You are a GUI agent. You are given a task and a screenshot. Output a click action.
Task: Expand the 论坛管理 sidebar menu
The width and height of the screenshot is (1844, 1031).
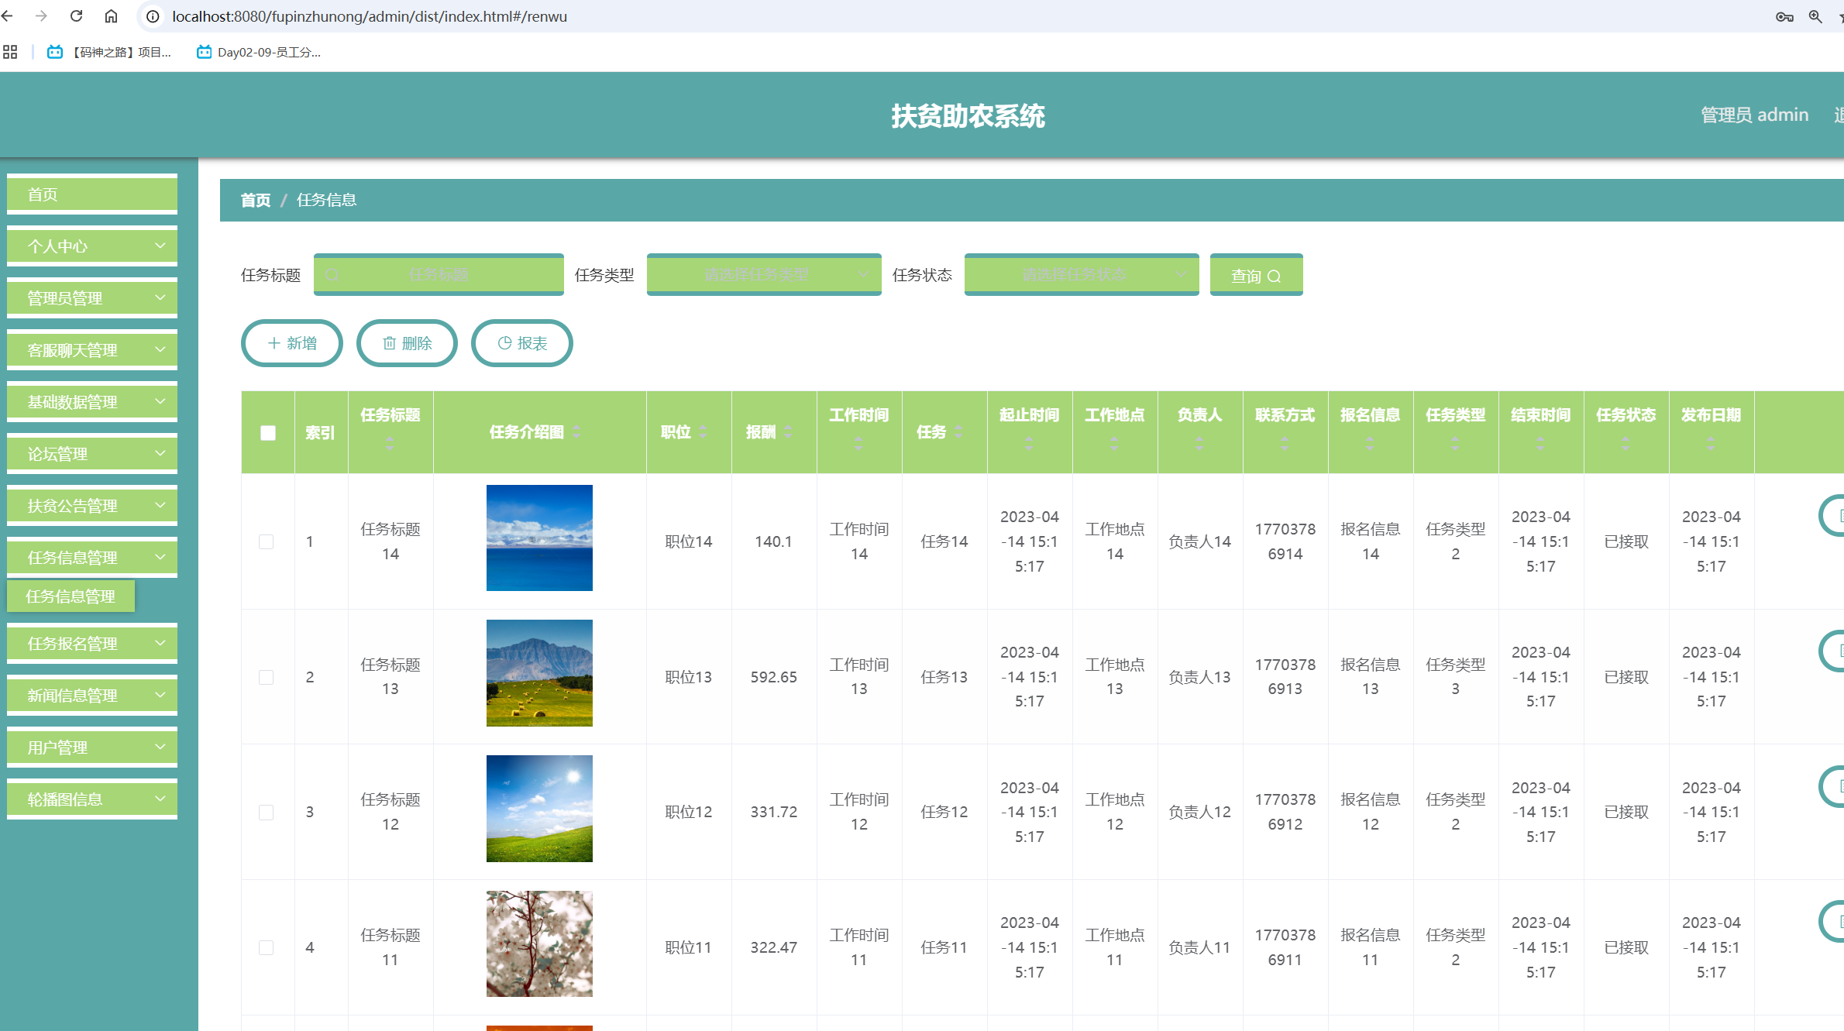pos(92,454)
